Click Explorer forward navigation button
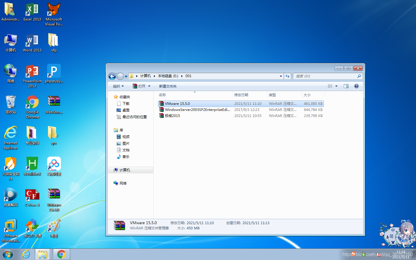416x260 pixels. click(120, 76)
